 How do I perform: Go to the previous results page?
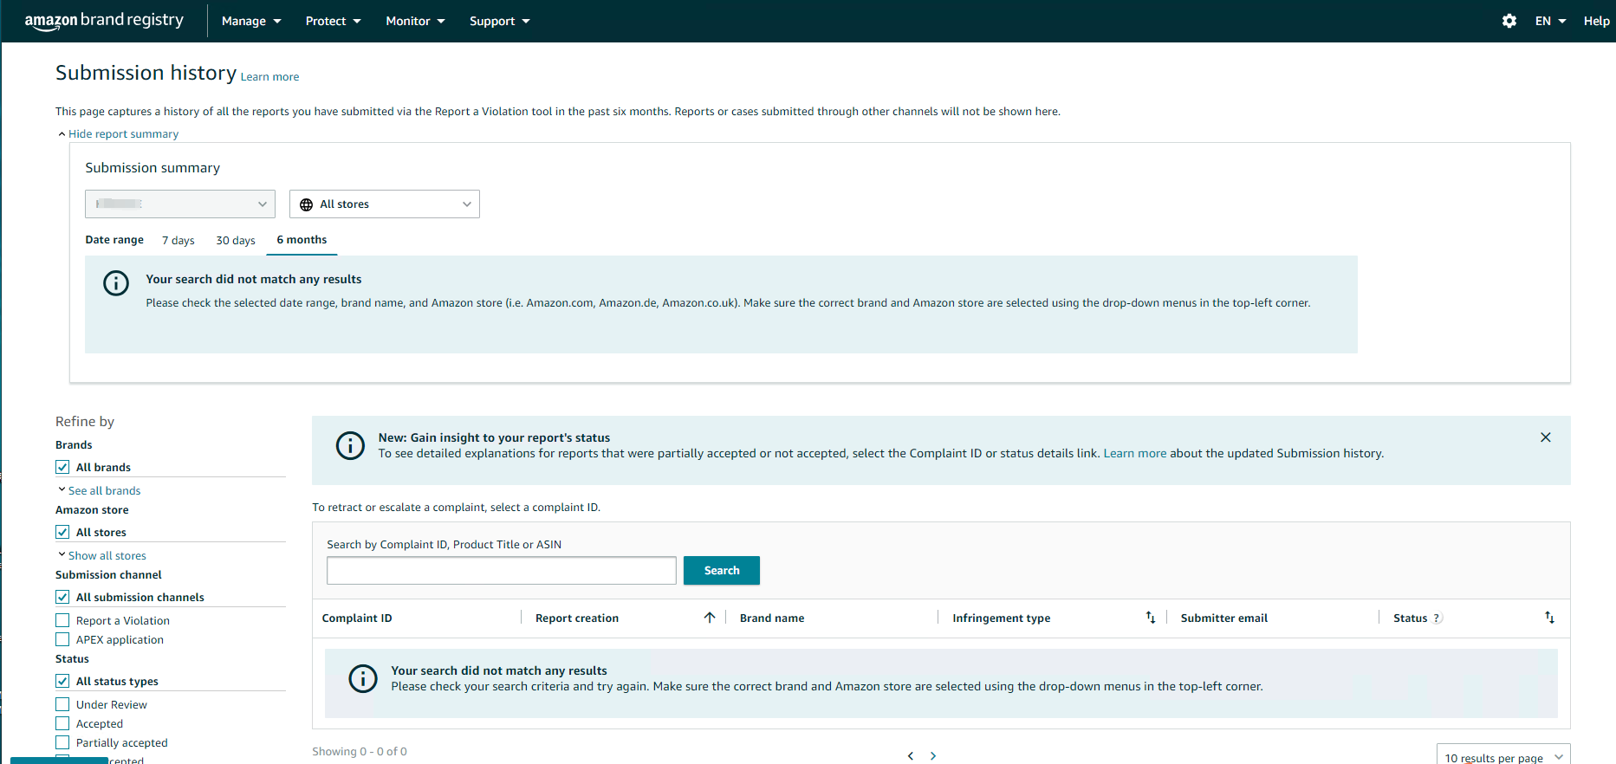911,756
